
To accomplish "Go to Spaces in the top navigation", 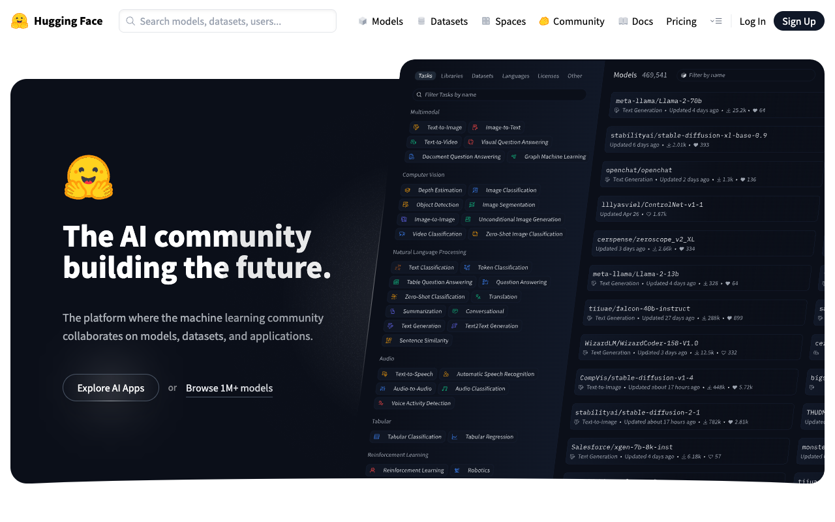I will coord(503,22).
